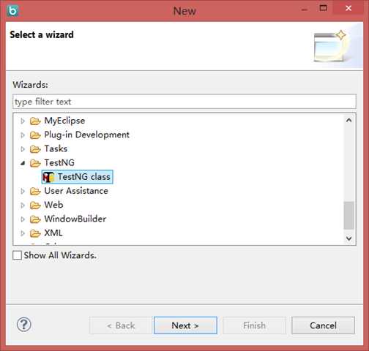Expand the MyEclipse category
The width and height of the screenshot is (369, 351).
tap(23, 121)
